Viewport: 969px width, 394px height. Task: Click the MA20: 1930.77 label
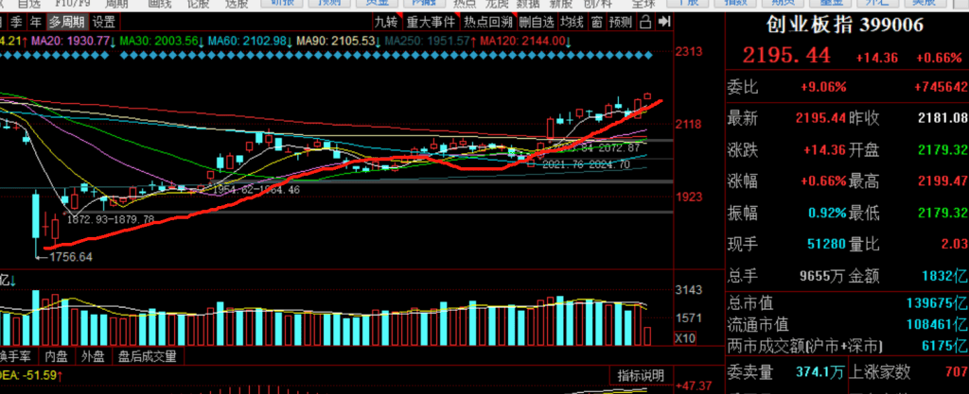click(73, 42)
